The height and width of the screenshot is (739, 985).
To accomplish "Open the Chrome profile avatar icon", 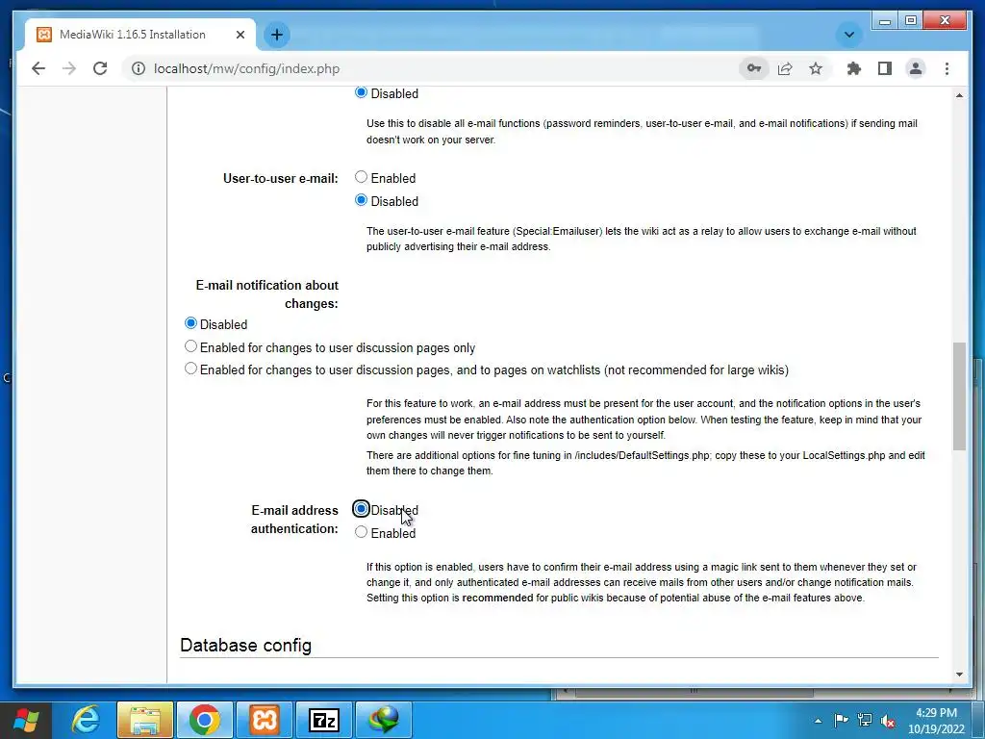I will [916, 68].
